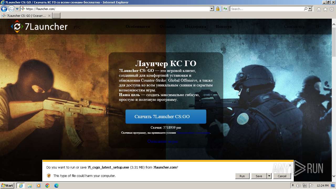Open the Отзывы menu item
Image resolution: width=336 pixels, height=189 pixels.
pos(167,27)
